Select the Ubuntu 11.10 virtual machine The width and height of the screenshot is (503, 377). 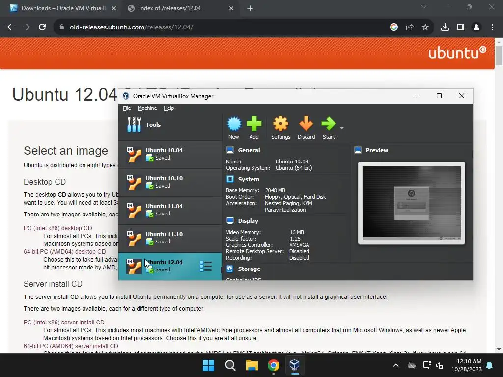(x=170, y=238)
